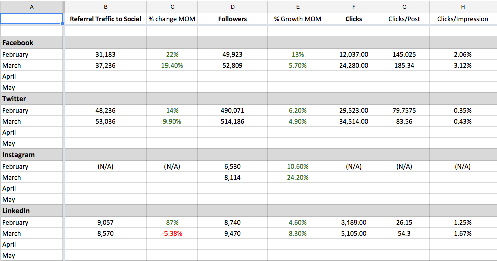This screenshot has width=497, height=261.
Task: Click the 'Clicks/Impression' header cell
Action: pos(463,19)
